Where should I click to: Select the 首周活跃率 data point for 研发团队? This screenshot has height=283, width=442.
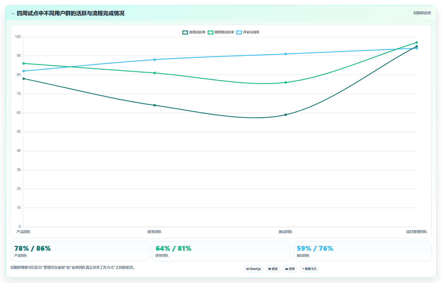155,105
